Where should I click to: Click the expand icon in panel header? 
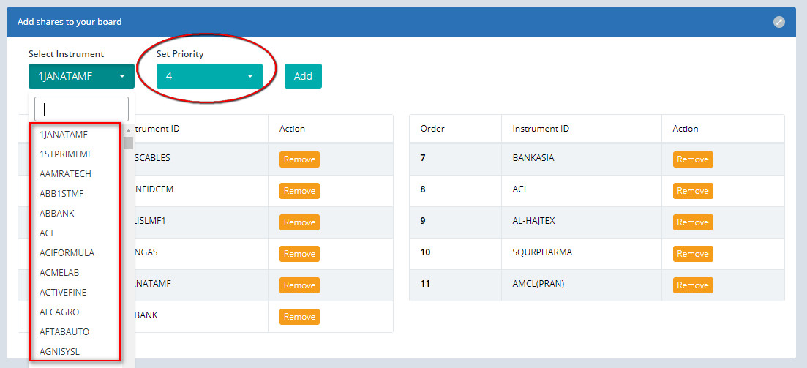779,22
